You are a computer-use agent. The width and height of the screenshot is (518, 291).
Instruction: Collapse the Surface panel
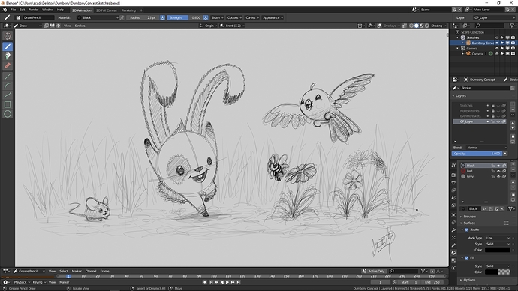click(468, 223)
